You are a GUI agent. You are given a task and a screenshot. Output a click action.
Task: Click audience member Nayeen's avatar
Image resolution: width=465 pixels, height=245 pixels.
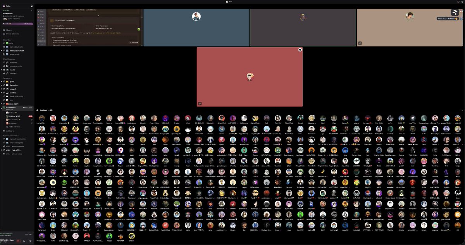point(121,161)
